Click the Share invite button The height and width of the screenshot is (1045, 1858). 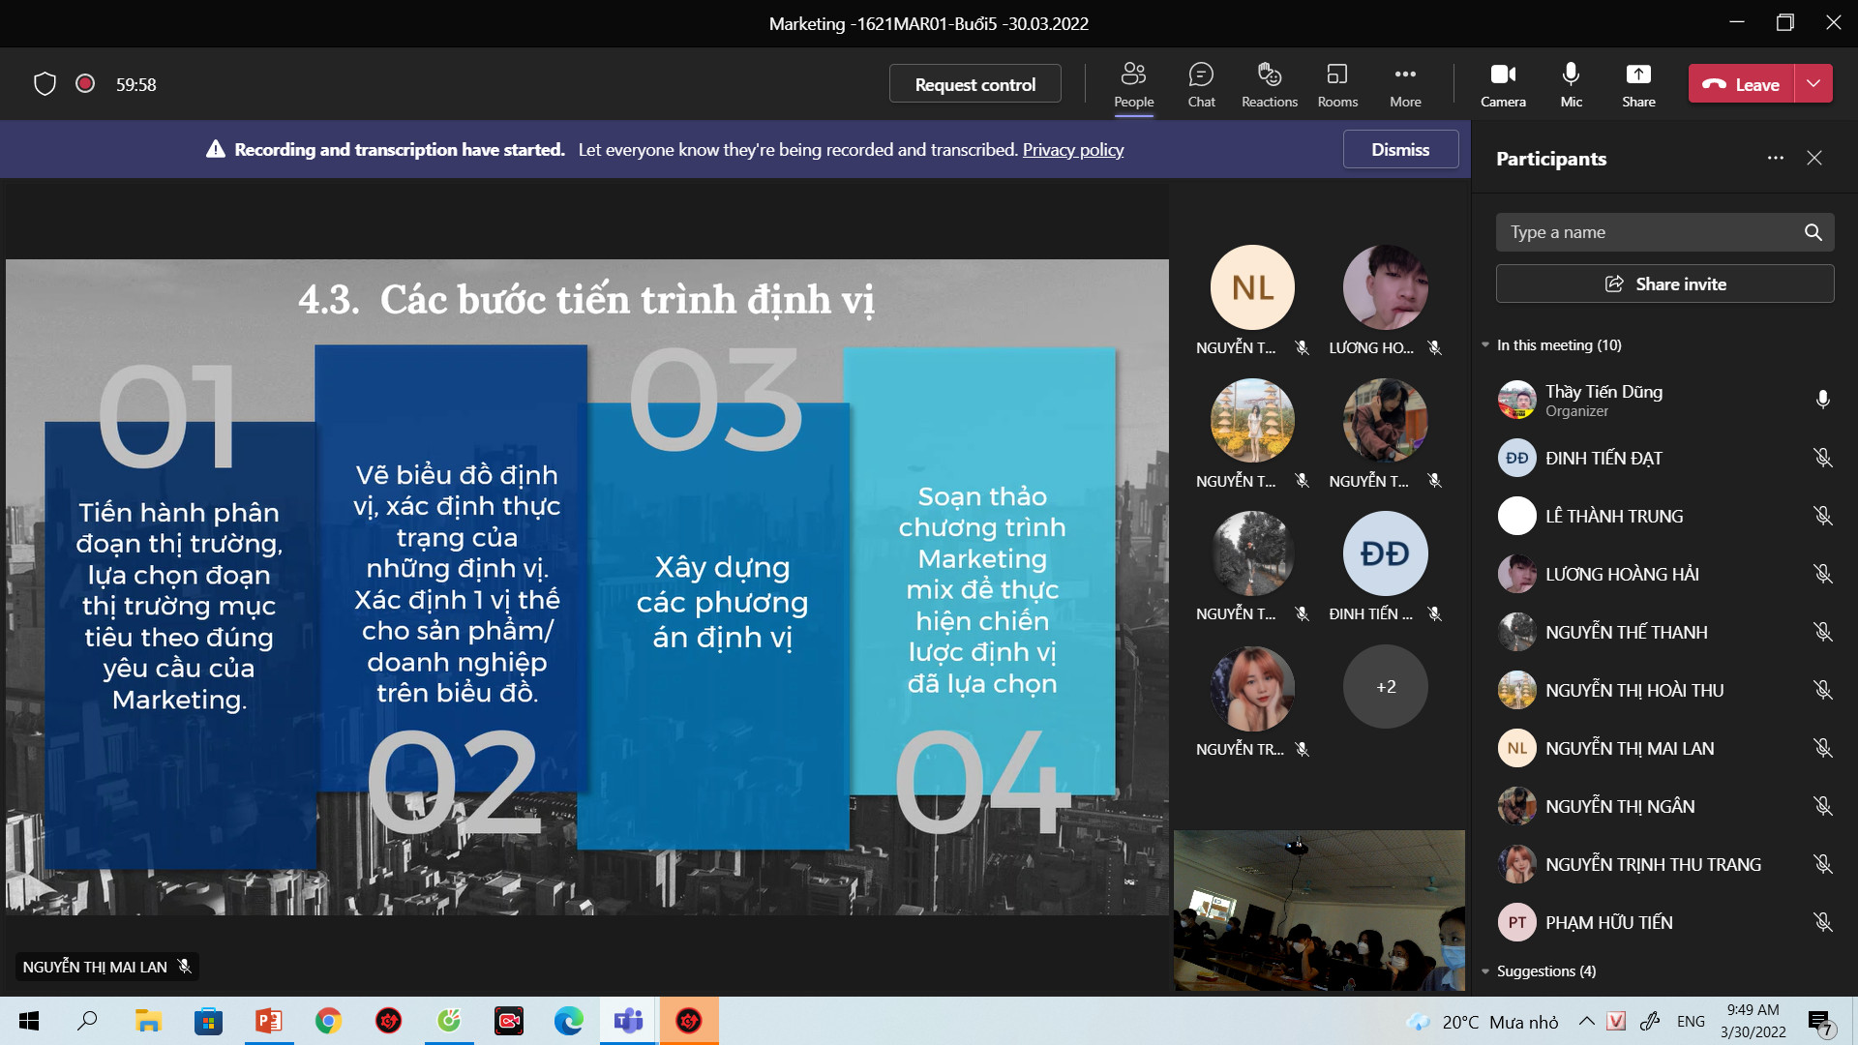(1664, 284)
